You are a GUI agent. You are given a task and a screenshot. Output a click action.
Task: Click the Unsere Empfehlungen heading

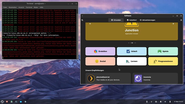tap(95, 70)
